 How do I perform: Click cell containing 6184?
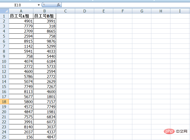[45, 61]
